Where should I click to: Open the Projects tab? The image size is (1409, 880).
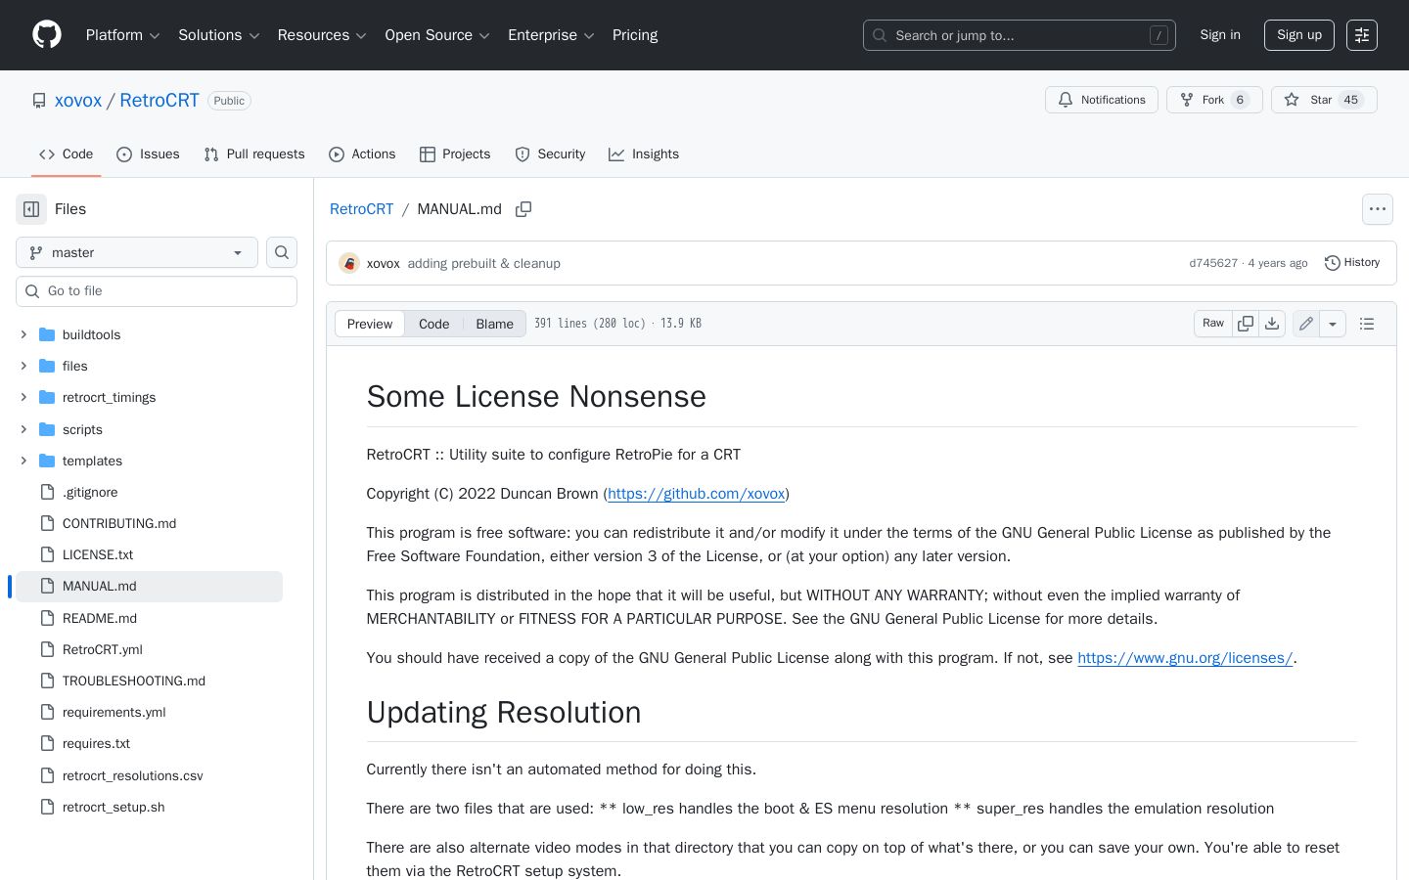point(455,154)
